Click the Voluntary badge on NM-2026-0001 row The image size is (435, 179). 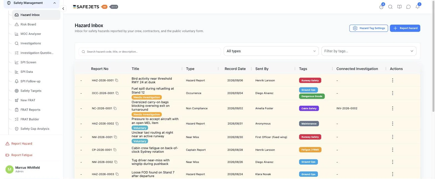click(x=140, y=141)
